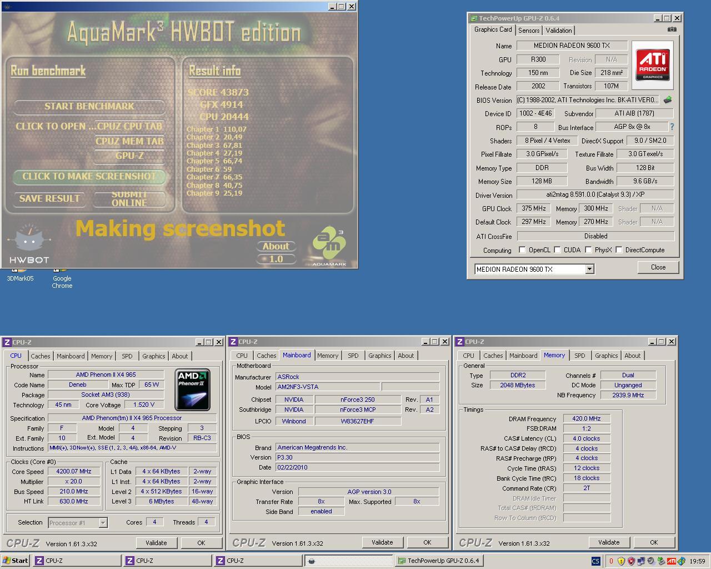Open the MEDION RADEON 9600 TX dropdown
Image resolution: width=711 pixels, height=569 pixels.
click(x=590, y=269)
